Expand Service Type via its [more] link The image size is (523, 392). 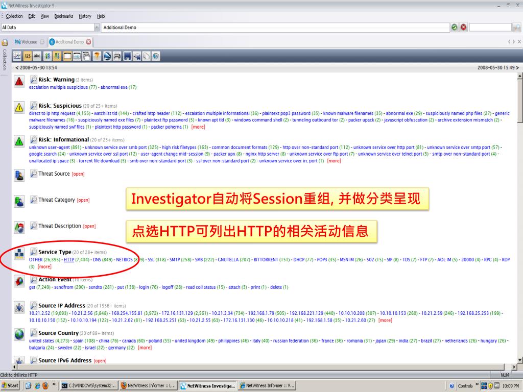coord(45,266)
